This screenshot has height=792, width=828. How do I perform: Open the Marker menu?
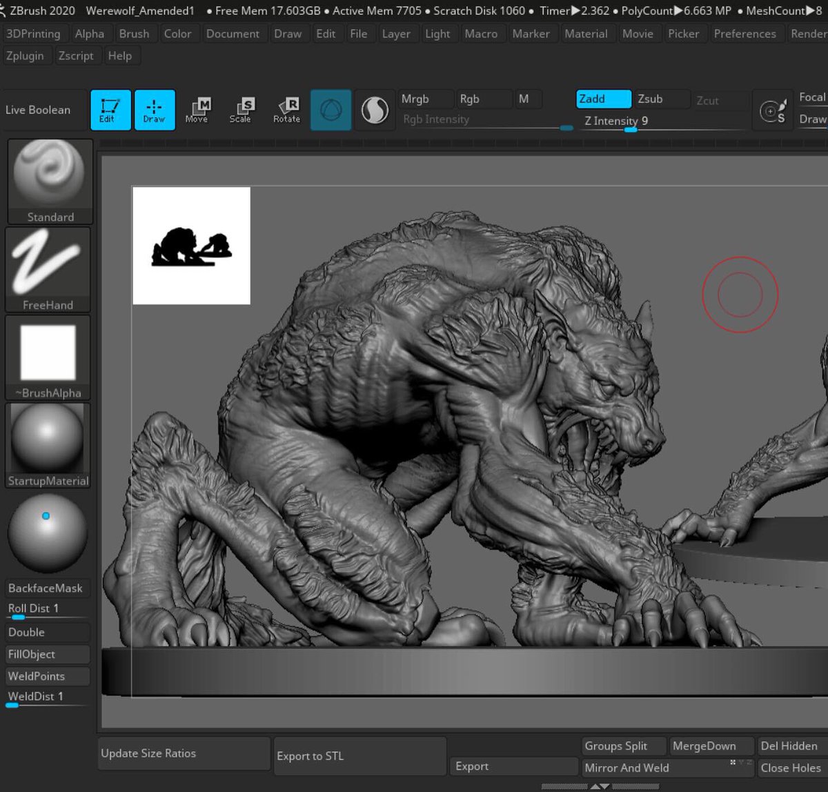pos(531,34)
